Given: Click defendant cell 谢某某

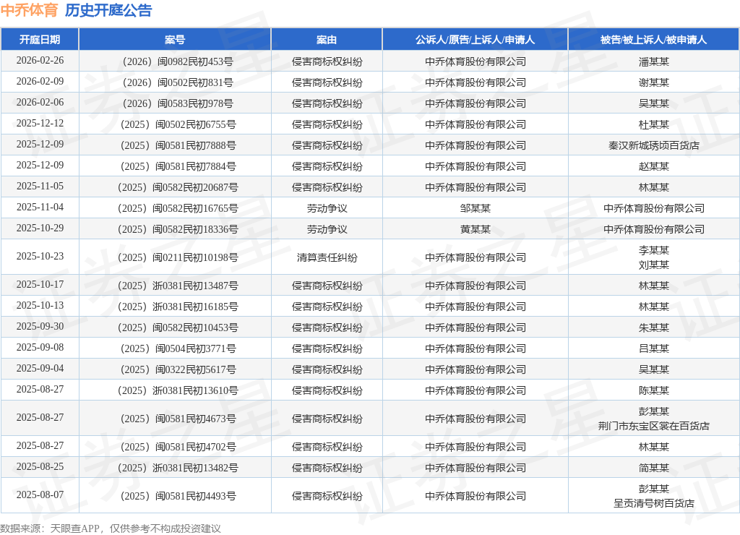Looking at the screenshot, I should click(653, 82).
